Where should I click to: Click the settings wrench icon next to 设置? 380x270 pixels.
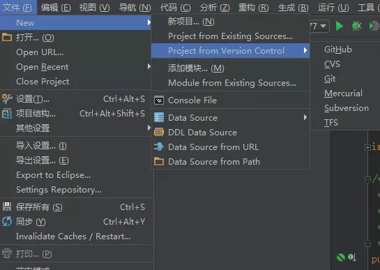pyautogui.click(x=7, y=99)
